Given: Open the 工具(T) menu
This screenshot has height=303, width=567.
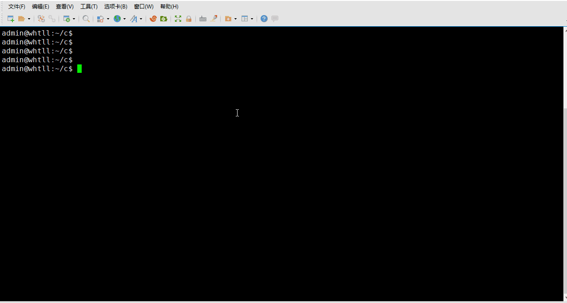Looking at the screenshot, I should pos(89,7).
